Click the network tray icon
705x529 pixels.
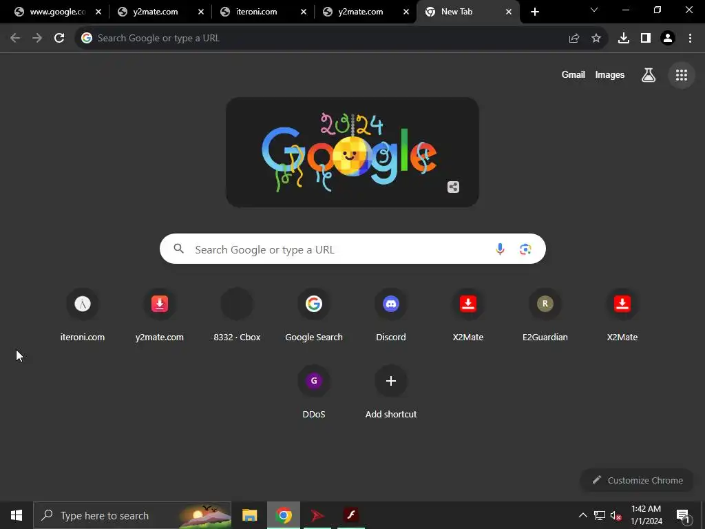(x=600, y=515)
